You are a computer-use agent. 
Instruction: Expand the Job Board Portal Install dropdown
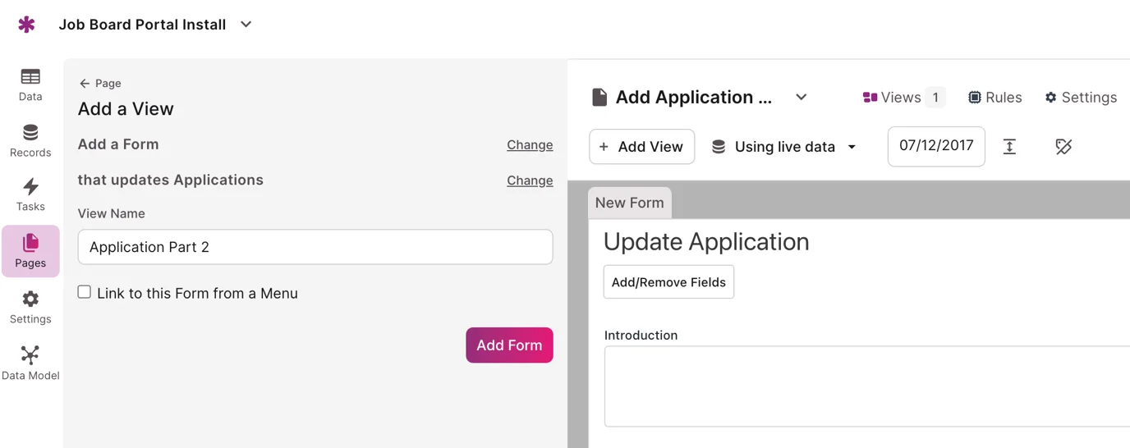(x=246, y=25)
